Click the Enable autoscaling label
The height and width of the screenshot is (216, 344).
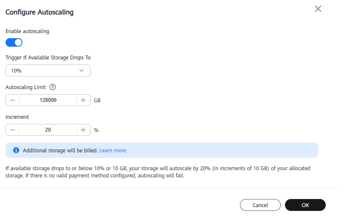(27, 31)
